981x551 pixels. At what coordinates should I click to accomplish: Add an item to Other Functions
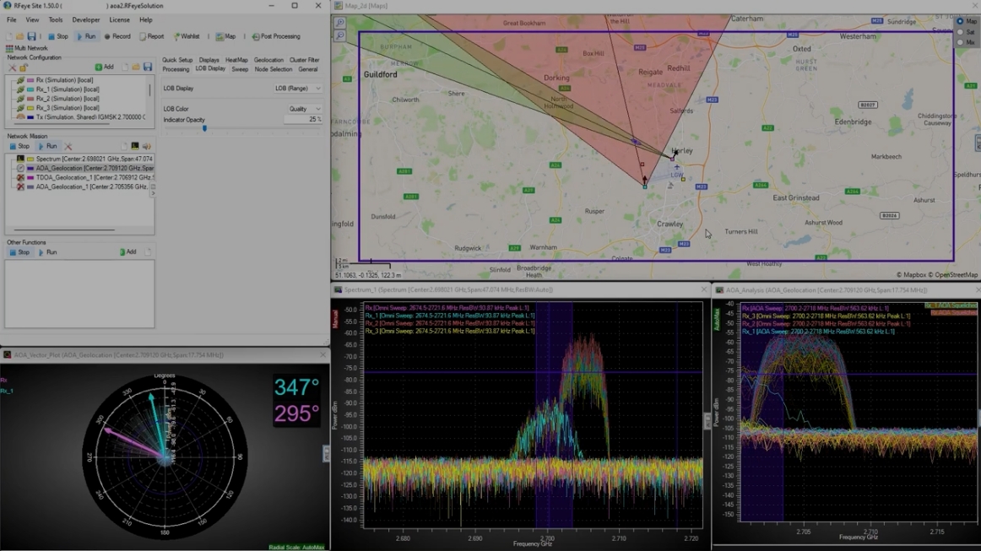[127, 252]
